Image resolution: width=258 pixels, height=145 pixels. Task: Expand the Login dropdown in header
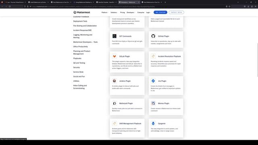pos(148,12)
